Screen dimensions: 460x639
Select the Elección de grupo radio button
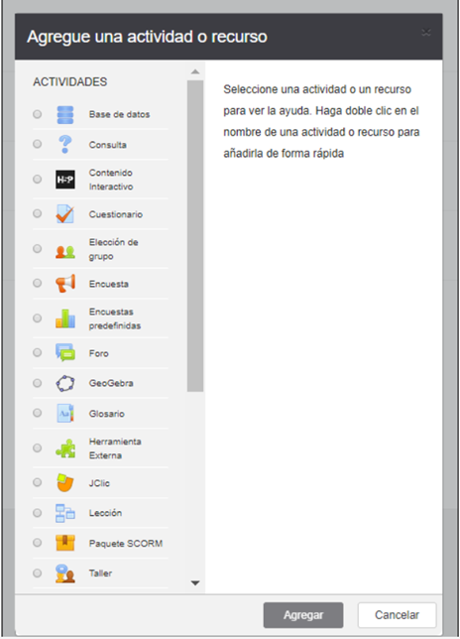37,249
